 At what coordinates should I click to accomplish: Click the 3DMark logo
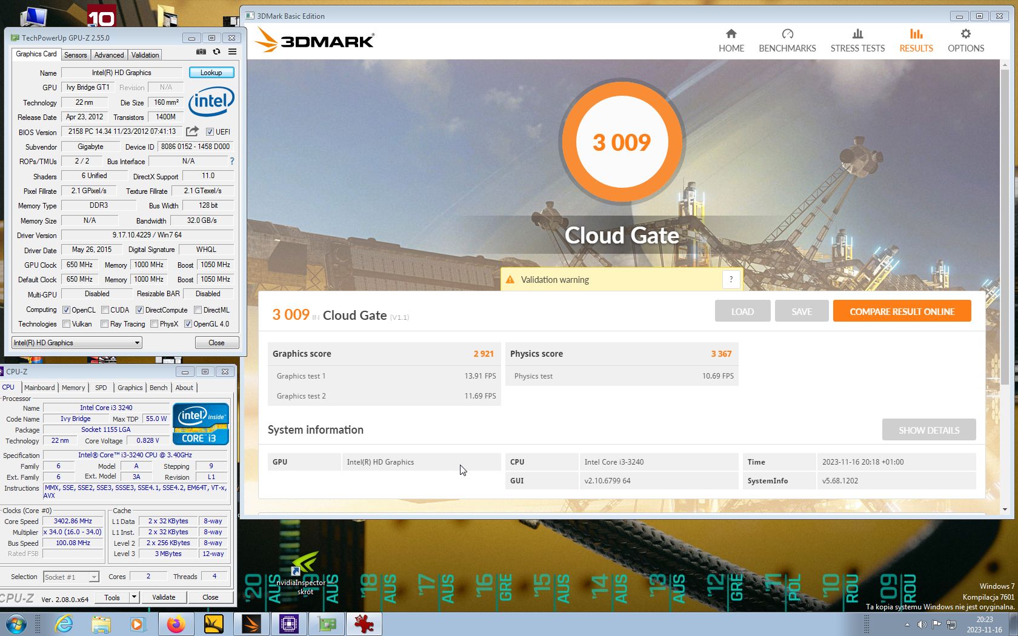coord(314,40)
